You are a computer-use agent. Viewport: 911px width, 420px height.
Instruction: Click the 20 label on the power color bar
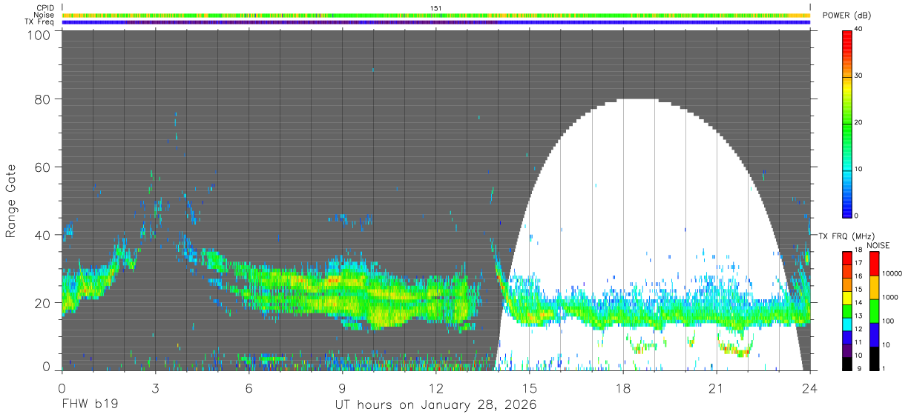[859, 122]
